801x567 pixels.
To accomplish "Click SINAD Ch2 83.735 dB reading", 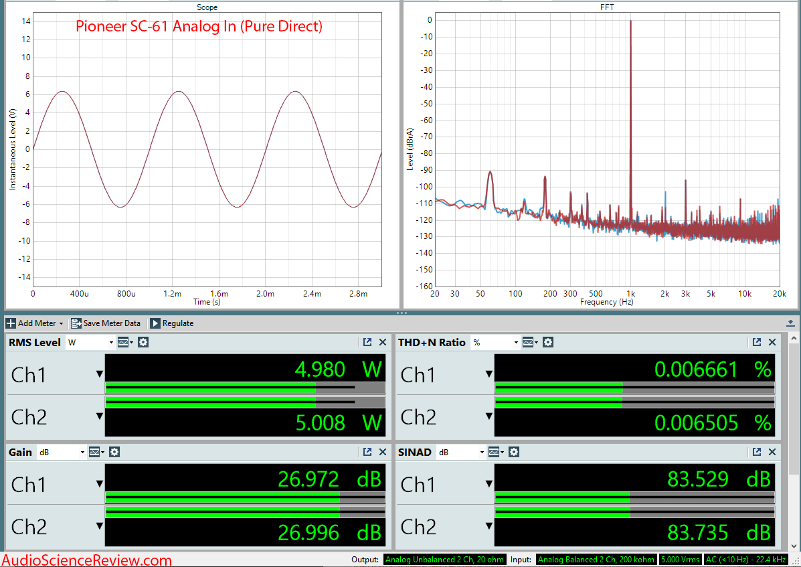I will [x=719, y=533].
